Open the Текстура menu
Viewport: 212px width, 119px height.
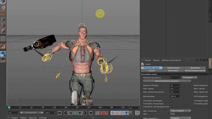43,118
